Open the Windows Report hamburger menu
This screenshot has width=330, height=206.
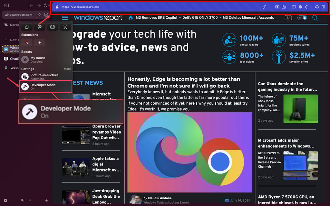65,18
